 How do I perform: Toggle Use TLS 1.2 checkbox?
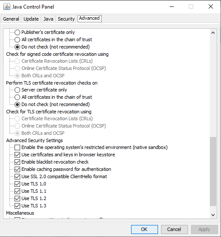pos(17,198)
